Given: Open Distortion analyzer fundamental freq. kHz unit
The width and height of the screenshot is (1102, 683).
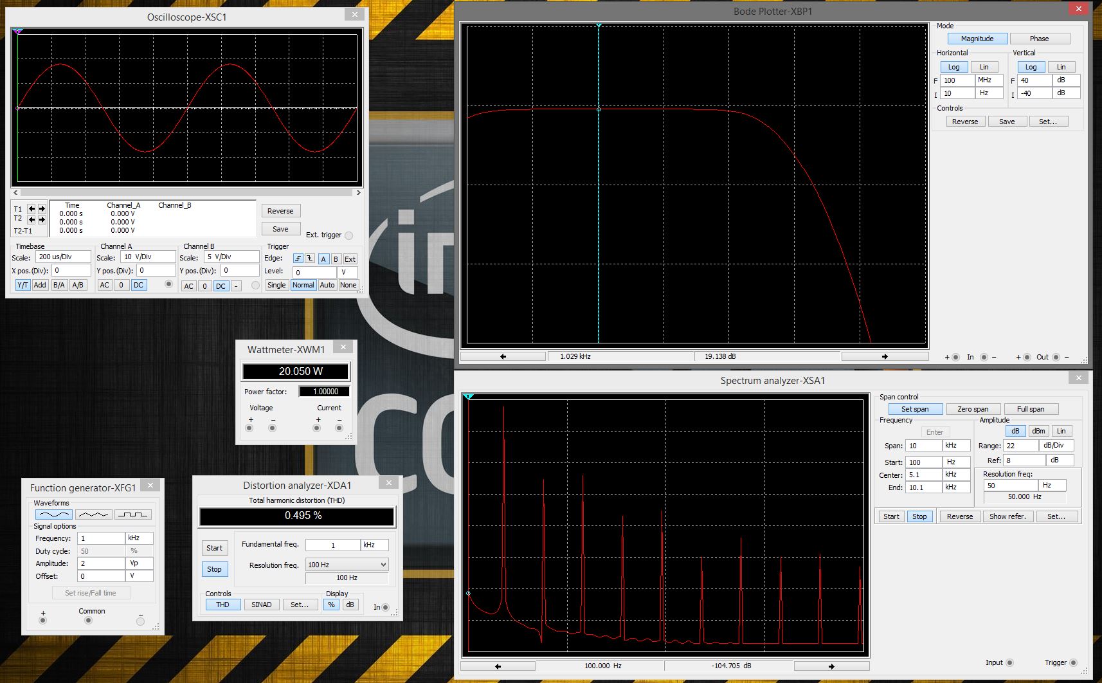Looking at the screenshot, I should [375, 545].
